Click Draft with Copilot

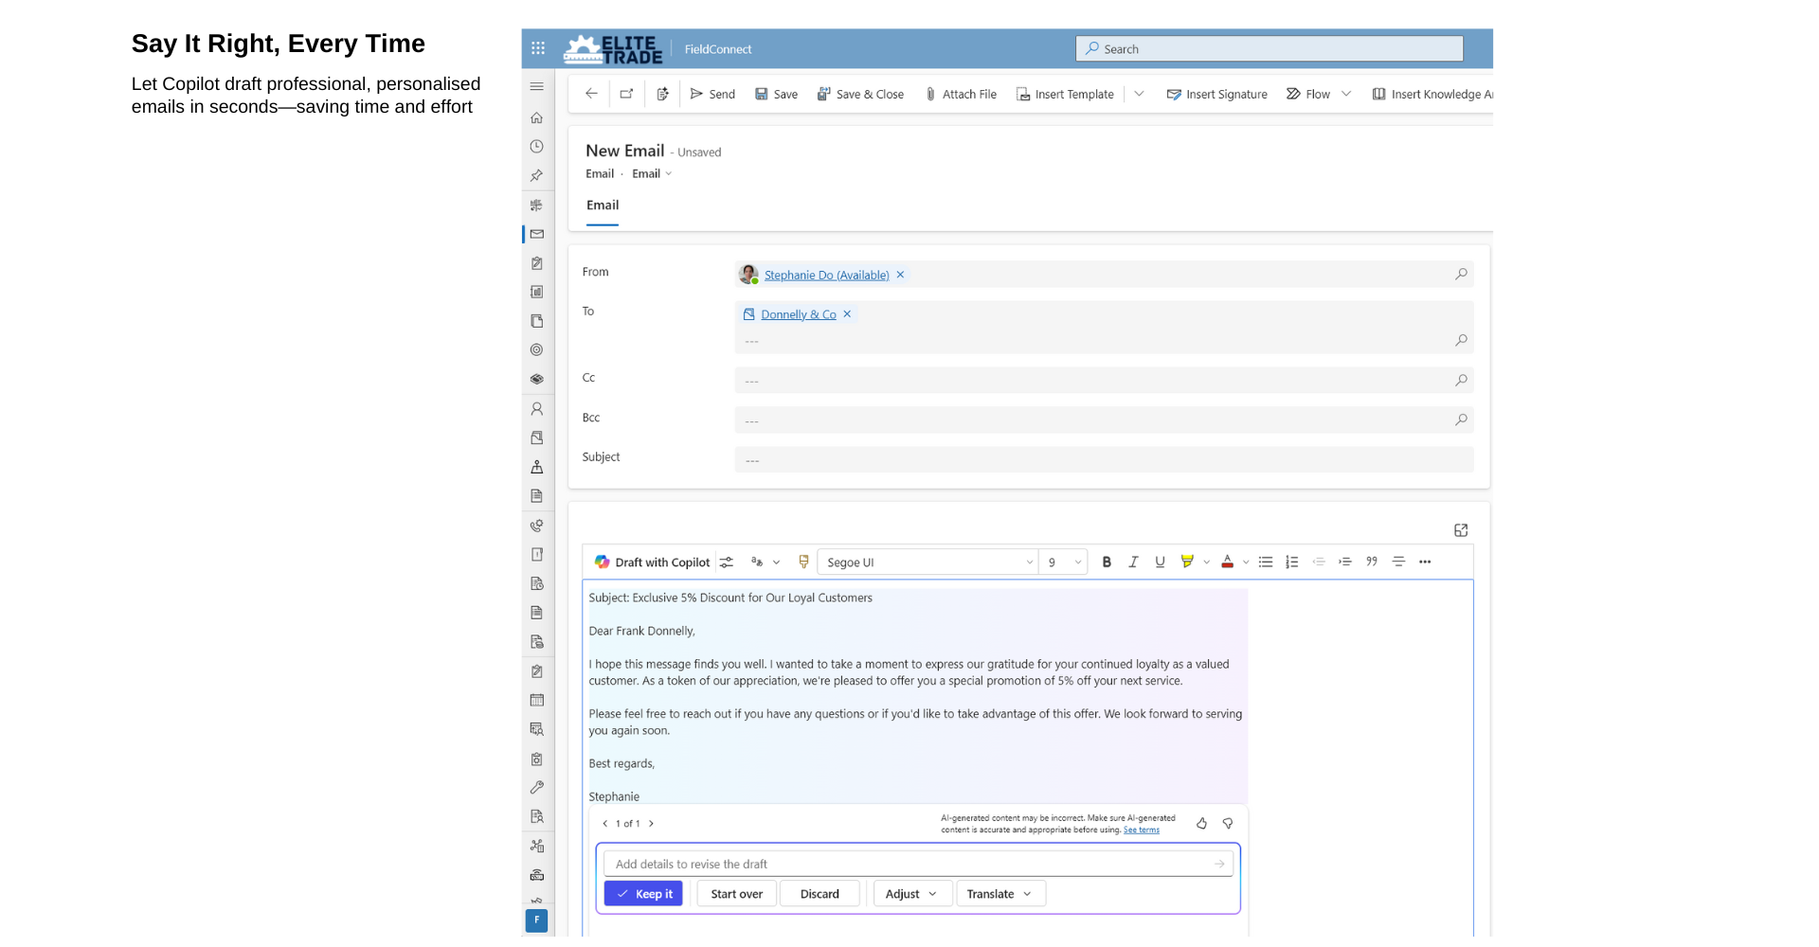[x=652, y=563]
